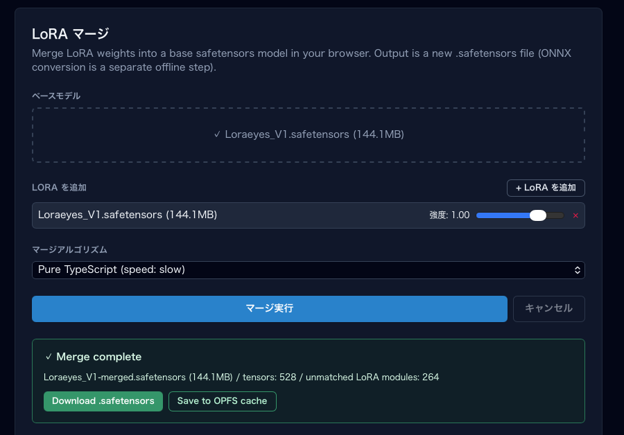Remove the Loraeyes_V1 LoRA with red x

[575, 215]
